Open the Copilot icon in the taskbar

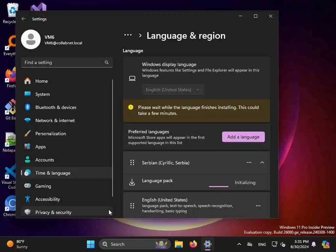[326, 244]
